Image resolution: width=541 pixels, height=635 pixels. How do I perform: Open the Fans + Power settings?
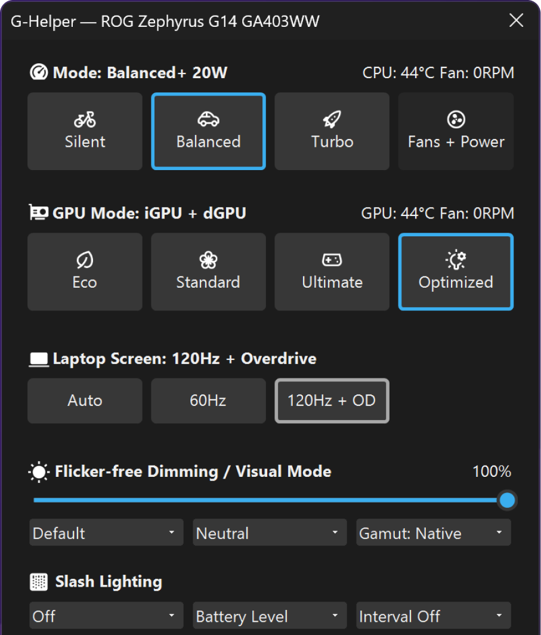[x=456, y=131]
